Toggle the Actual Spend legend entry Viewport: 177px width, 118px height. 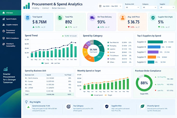[97, 95]
